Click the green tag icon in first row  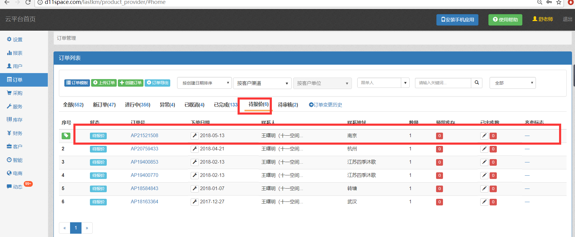coord(66,136)
